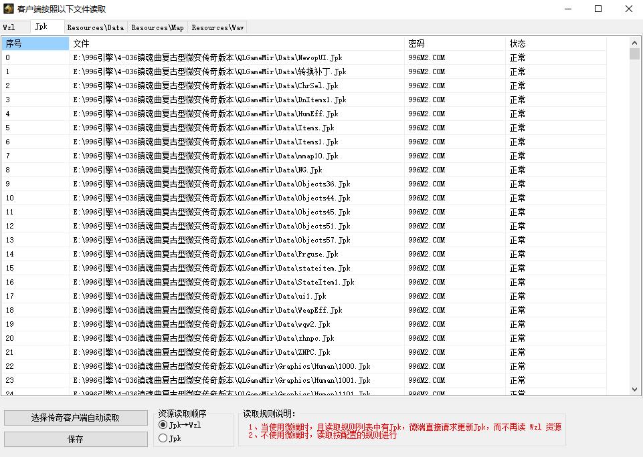Image resolution: width=643 pixels, height=457 pixels.
Task: Select the HumEff.Jpk file row
Action: click(x=304, y=114)
